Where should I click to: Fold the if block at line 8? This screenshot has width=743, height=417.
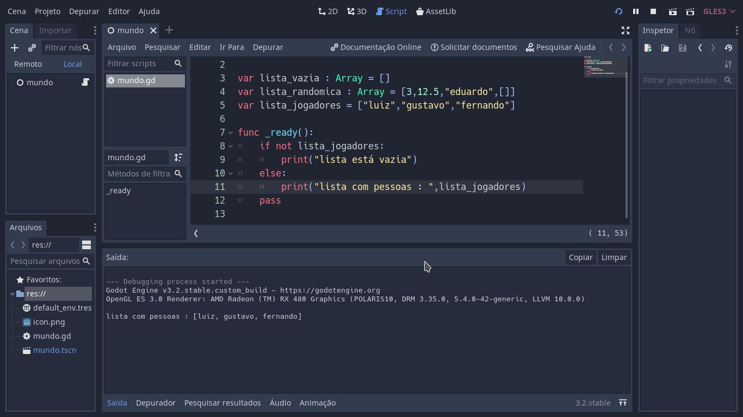(x=231, y=146)
